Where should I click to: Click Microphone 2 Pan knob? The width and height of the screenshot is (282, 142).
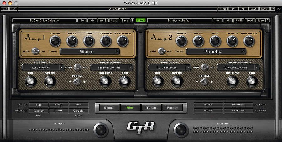[252, 81]
